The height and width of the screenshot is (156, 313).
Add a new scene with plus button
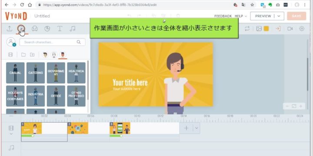[x=186, y=128]
